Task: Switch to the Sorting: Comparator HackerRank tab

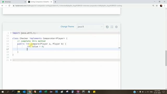Action: (x=40, y=2)
